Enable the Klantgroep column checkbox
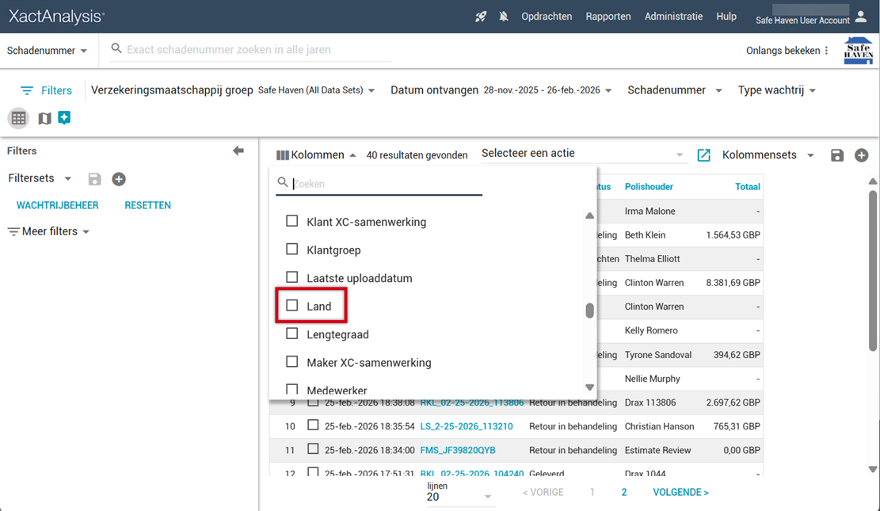The image size is (880, 511). 292,250
